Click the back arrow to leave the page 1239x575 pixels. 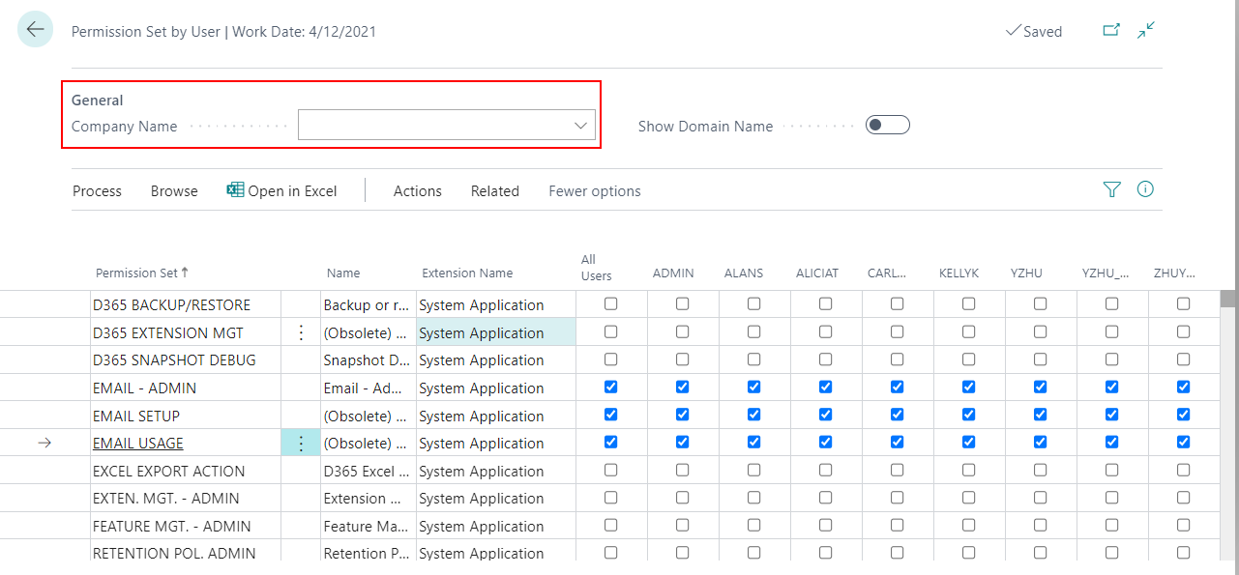pos(35,29)
